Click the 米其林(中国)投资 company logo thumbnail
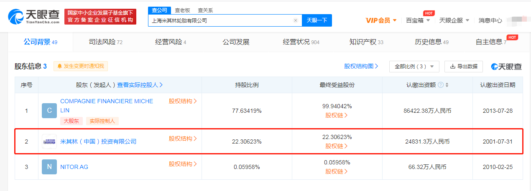Viewport: 531px width, 191px height. (x=49, y=141)
